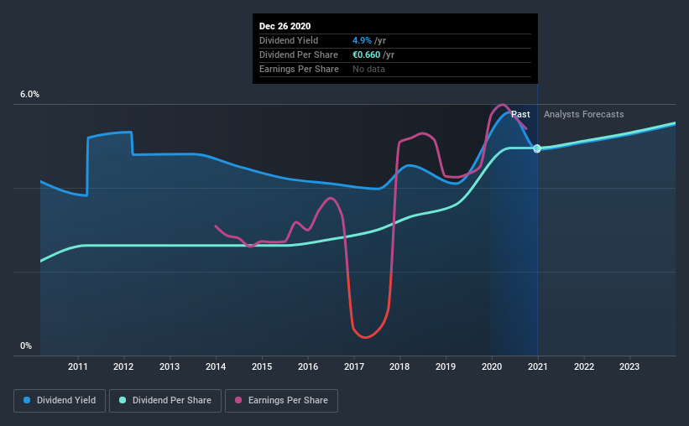
Task: Click the 2019 x-axis label
Action: [x=446, y=366]
